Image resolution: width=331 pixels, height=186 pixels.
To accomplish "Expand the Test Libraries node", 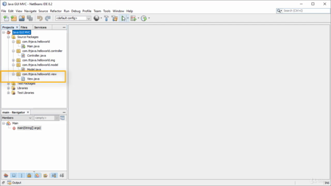I will [8, 92].
